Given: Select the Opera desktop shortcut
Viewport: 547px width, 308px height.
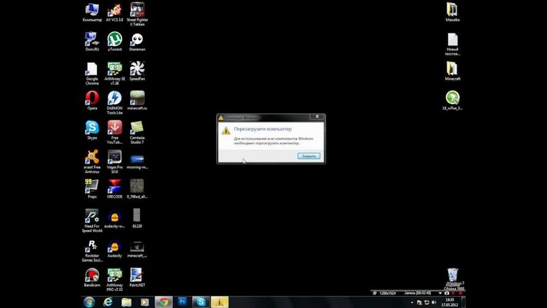Looking at the screenshot, I should [92, 101].
